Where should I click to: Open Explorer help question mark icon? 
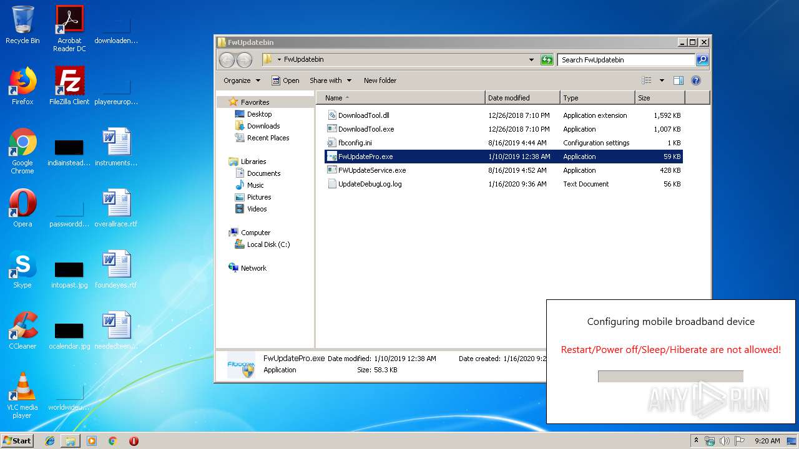[x=696, y=80]
